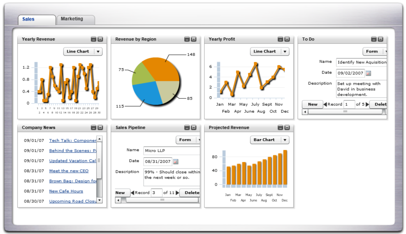Click the To Do Date field 09/02/2007
The width and height of the screenshot is (406, 234).
(x=350, y=73)
